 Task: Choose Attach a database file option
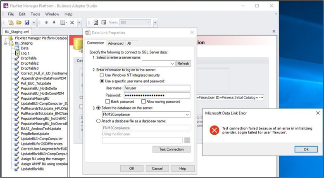pyautogui.click(x=98, y=121)
